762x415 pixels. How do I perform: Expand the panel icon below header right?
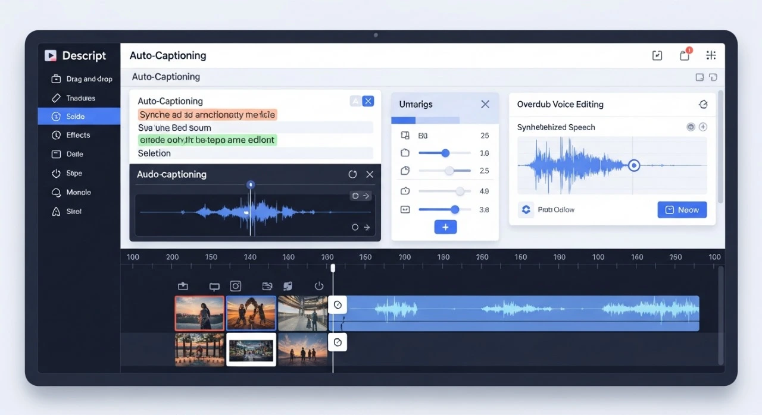click(700, 77)
